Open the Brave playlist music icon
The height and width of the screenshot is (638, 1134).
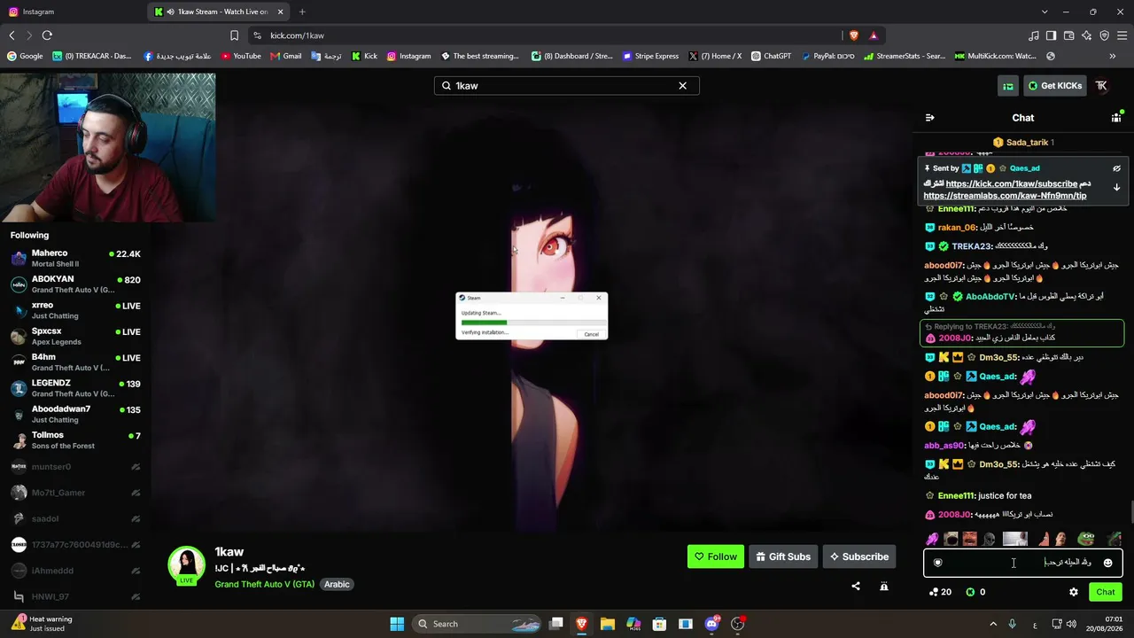click(x=1034, y=35)
